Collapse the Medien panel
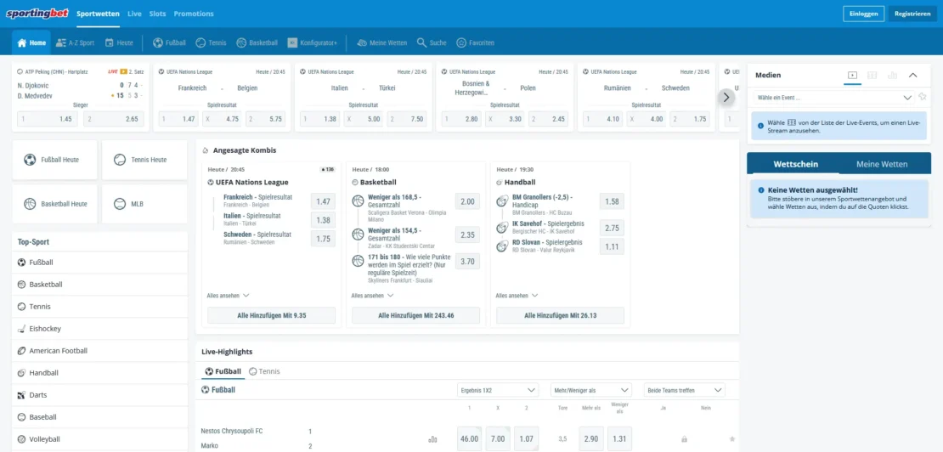Image resolution: width=943 pixels, height=452 pixels. (913, 75)
